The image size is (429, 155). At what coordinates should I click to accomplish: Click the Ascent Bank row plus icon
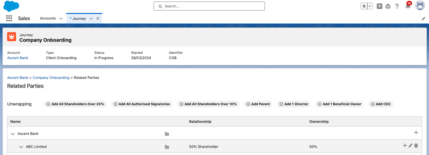click(x=416, y=132)
